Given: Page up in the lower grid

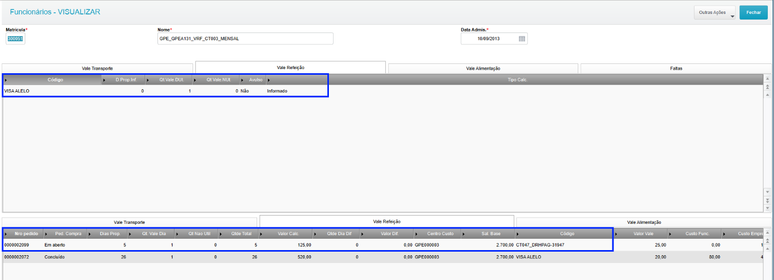Looking at the screenshot, I should pyautogui.click(x=767, y=240).
